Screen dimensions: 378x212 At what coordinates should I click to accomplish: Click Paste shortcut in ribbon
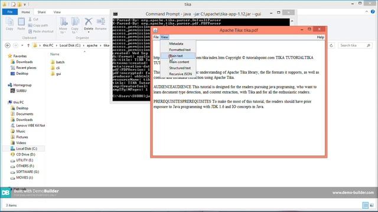tap(41, 31)
